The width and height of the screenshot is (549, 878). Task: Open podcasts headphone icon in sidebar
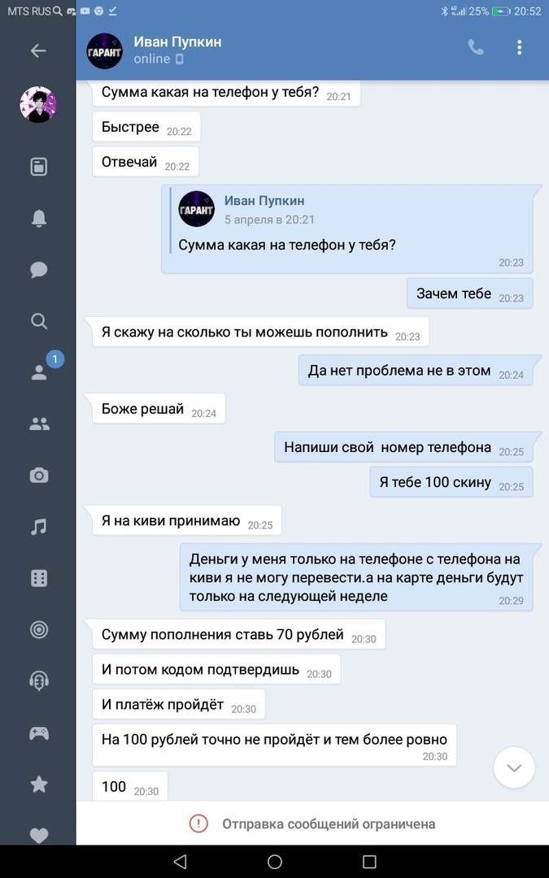click(x=39, y=681)
